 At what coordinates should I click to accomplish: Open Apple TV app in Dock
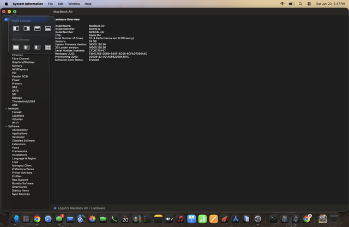(170, 219)
